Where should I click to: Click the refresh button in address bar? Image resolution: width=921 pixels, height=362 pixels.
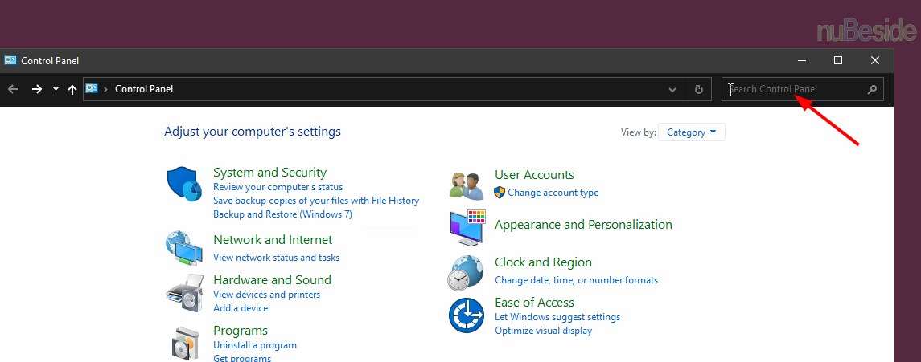(x=698, y=89)
